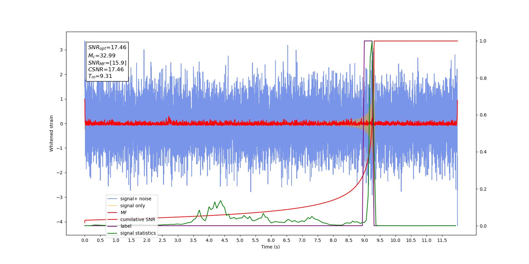Click the right y-axis tick labeled 0.4
This screenshot has width=529, height=264.
coord(483,152)
